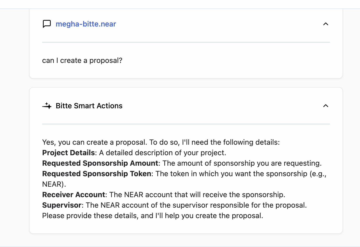Click the "can I create a proposal?" message

click(x=82, y=61)
